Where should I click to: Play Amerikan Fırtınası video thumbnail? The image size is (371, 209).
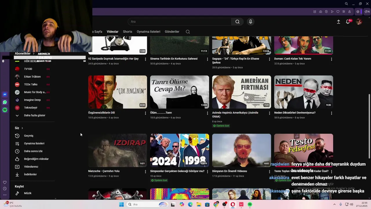pos(241,92)
